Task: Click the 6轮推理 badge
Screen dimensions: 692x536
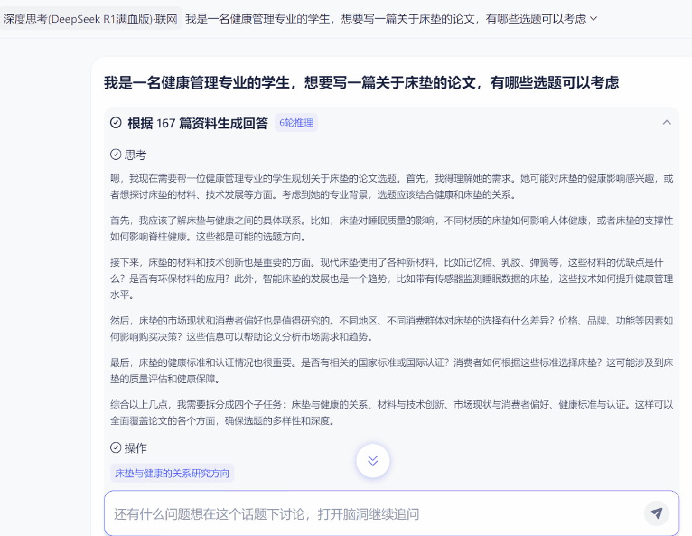Action: tap(296, 122)
